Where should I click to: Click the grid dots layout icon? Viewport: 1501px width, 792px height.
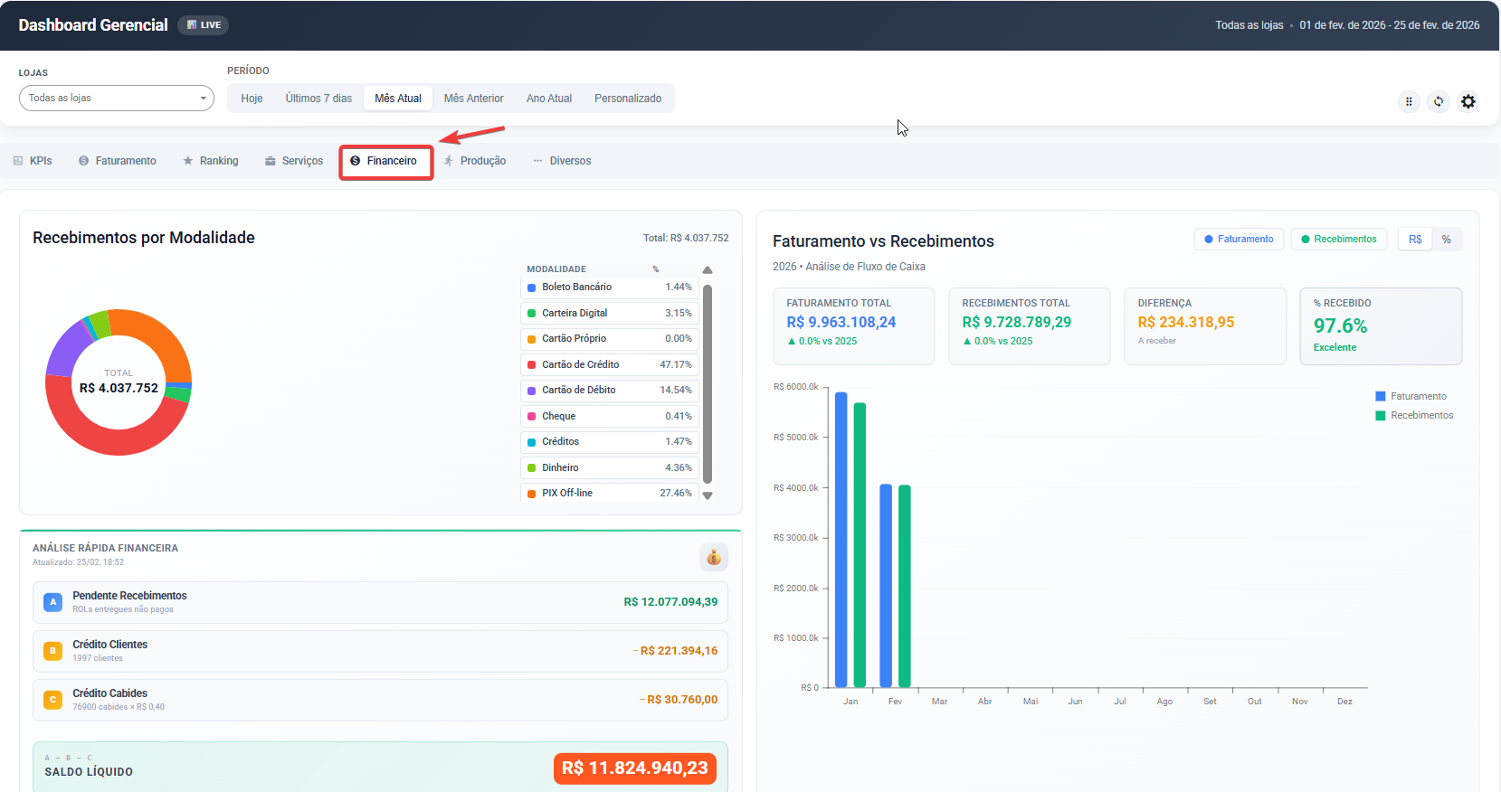(1408, 101)
